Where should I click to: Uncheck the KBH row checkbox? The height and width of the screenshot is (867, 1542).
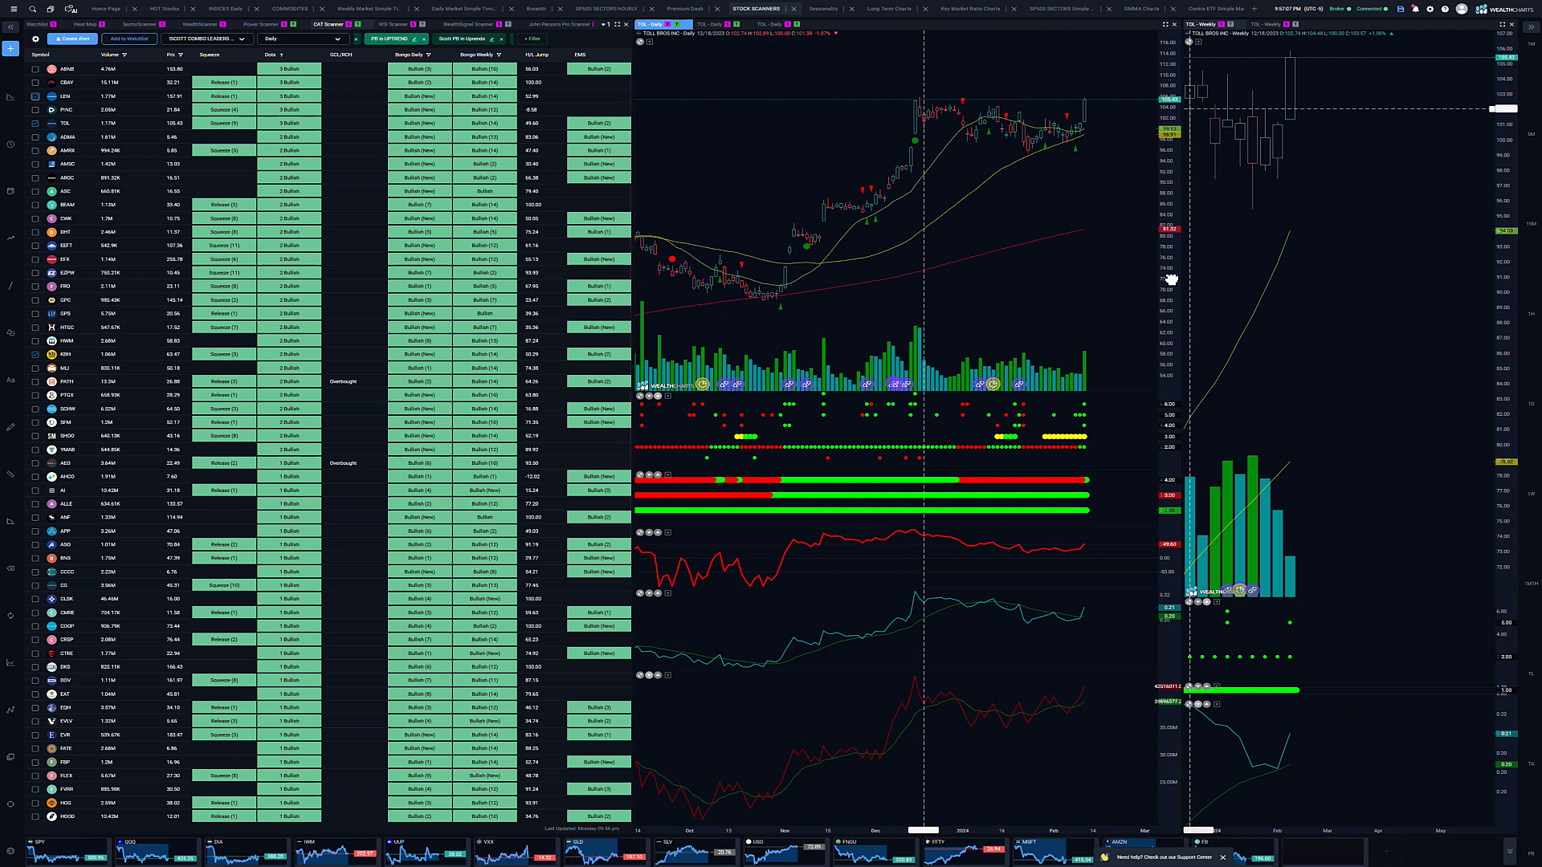(35, 354)
